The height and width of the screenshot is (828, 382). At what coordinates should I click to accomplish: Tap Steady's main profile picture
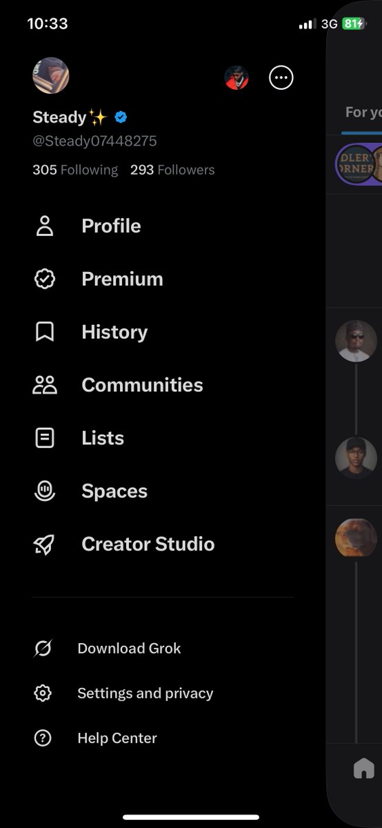coord(51,75)
